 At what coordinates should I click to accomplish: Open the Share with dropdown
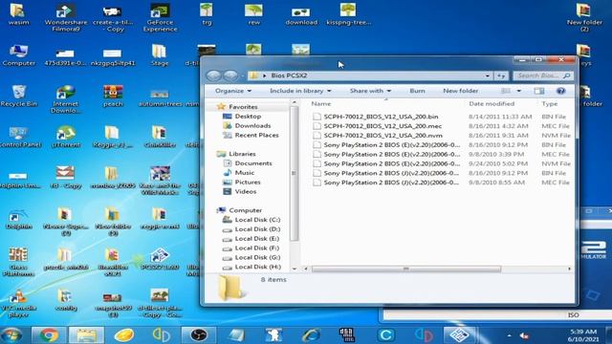[370, 91]
